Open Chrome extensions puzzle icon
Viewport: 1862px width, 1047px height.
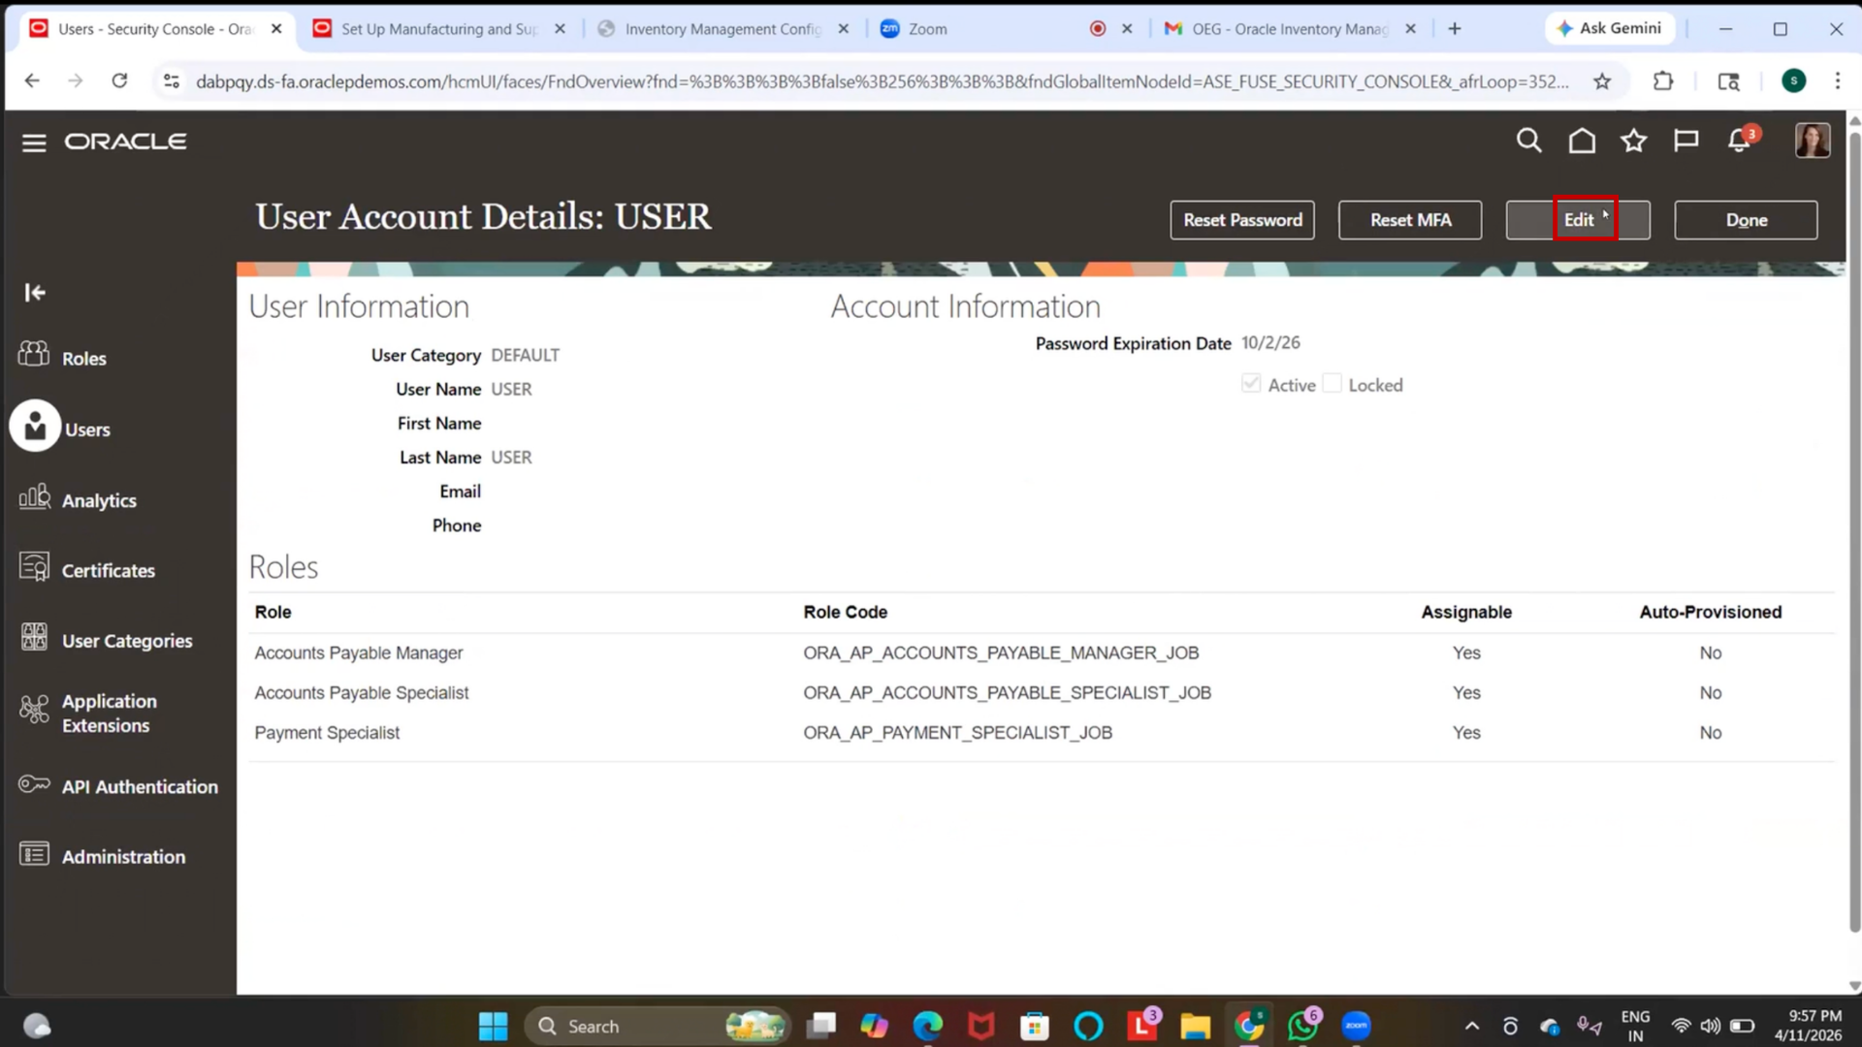(1663, 81)
